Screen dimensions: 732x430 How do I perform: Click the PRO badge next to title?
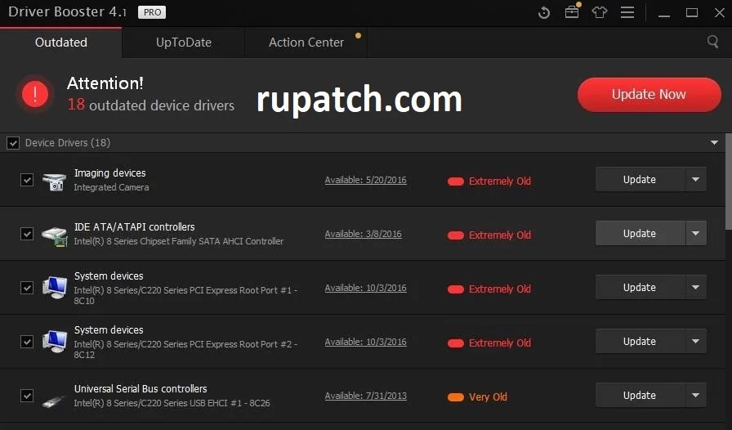tap(152, 12)
